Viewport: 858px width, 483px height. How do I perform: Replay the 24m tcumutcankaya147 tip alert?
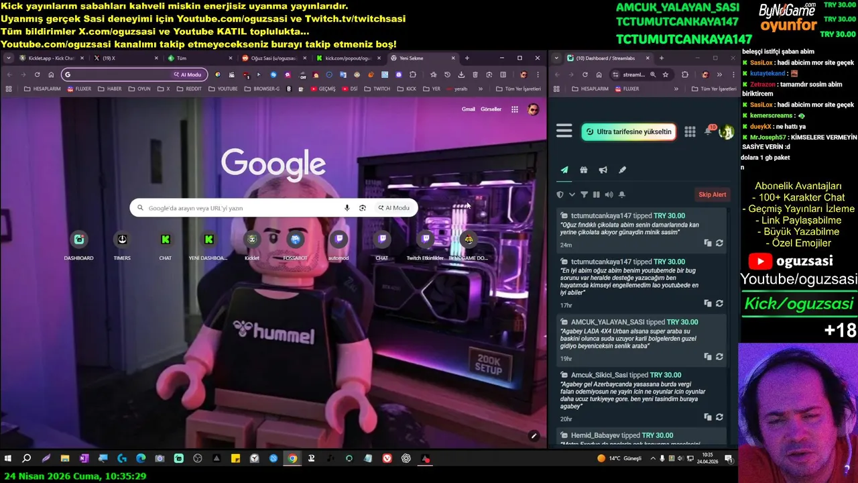pos(719,243)
